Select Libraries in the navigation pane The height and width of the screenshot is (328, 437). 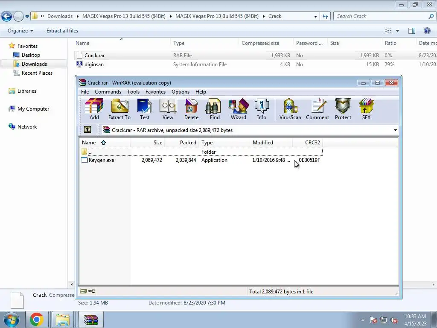pos(27,91)
